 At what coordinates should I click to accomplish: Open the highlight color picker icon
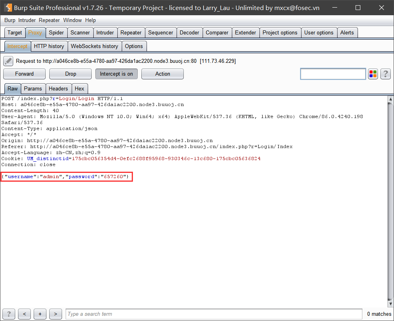373,74
